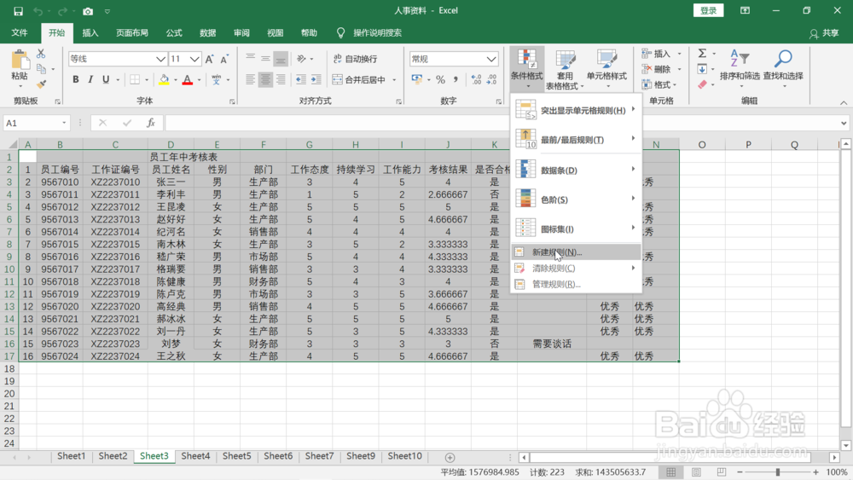Use the Format Painter brush icon
This screenshot has width=853, height=480.
point(41,84)
